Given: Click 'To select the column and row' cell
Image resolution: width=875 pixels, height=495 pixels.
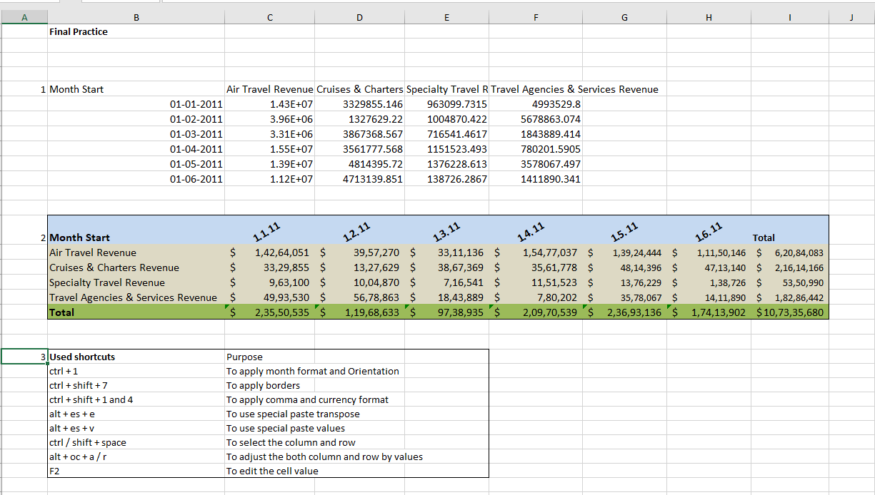Looking at the screenshot, I should [291, 442].
